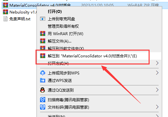Click the WinRAR icon beside 用 WinRAR 打开
Image resolution: width=168 pixels, height=117 pixels.
(43, 34)
